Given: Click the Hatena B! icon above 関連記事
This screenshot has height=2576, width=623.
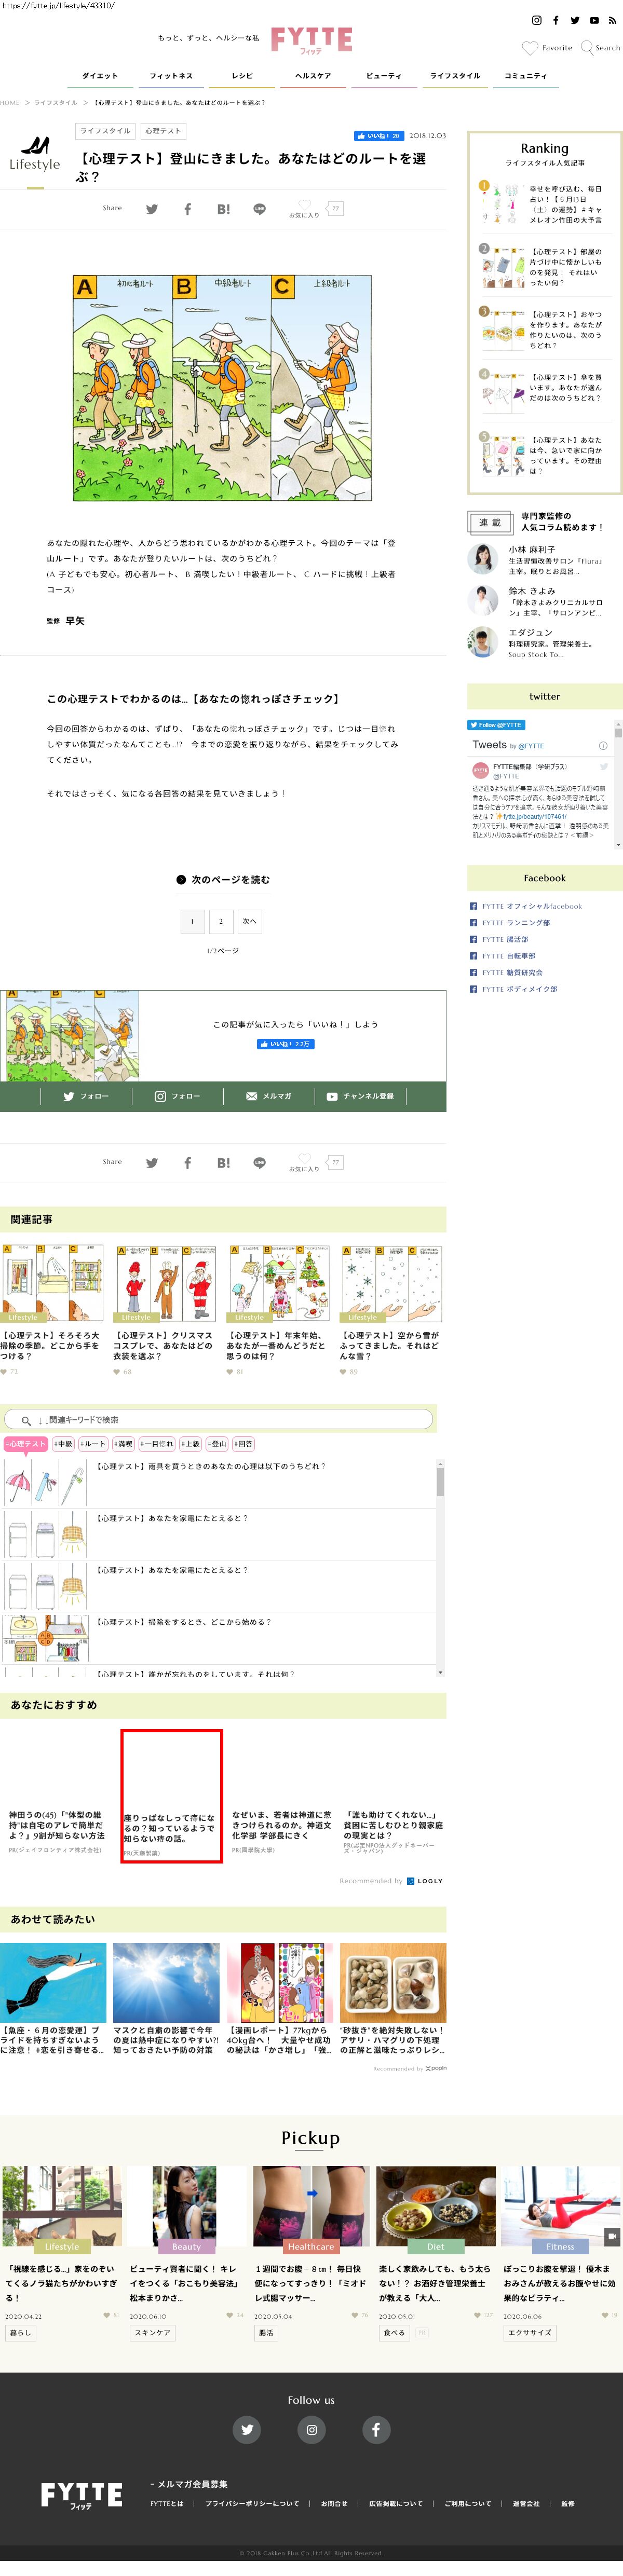Looking at the screenshot, I should 223,1162.
